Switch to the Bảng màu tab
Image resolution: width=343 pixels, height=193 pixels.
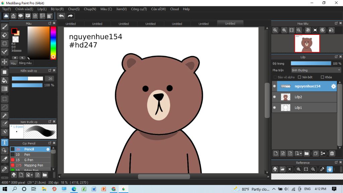pyautogui.click(x=25, y=63)
